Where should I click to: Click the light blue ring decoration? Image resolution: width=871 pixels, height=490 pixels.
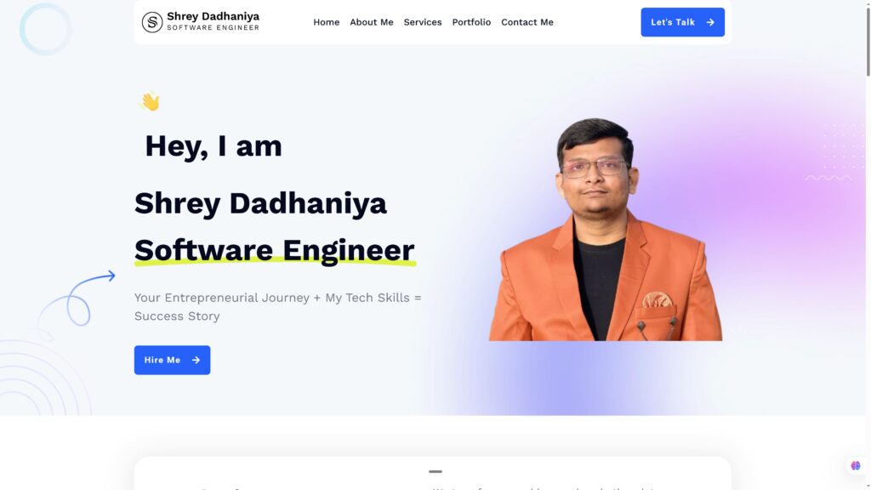46,29
